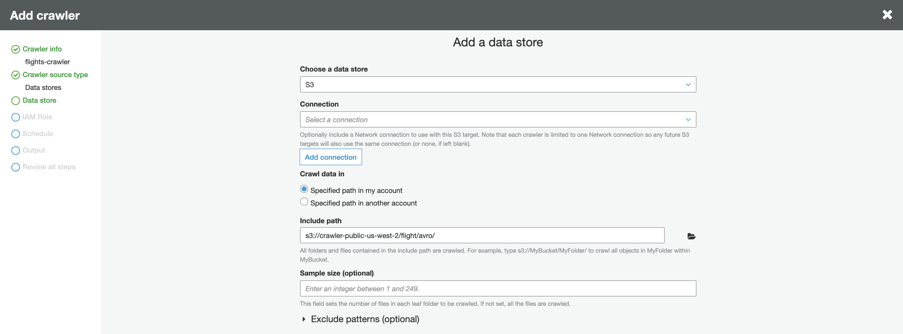Click the Schedule step circle icon

point(15,134)
